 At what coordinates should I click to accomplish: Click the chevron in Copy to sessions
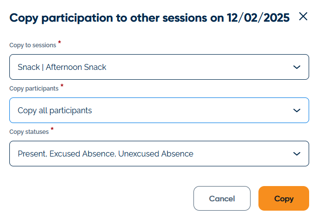[x=296, y=67]
